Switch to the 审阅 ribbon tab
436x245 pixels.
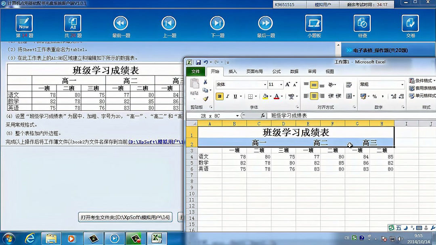coord(312,71)
